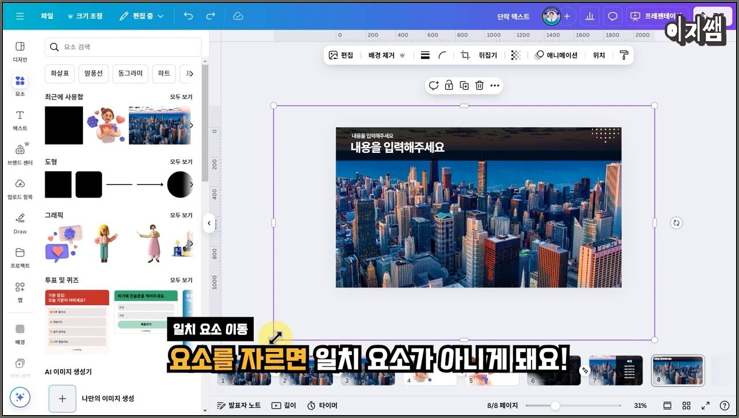Click the add comment bubble icon

pos(434,85)
